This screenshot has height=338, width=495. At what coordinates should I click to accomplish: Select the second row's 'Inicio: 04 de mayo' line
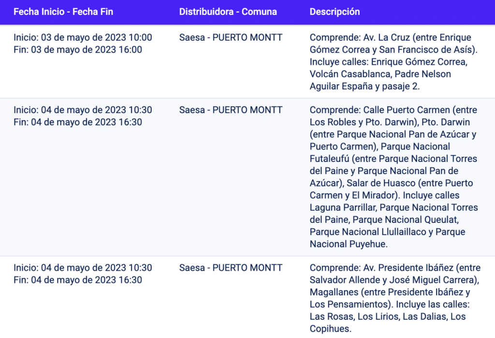pyautogui.click(x=83, y=110)
